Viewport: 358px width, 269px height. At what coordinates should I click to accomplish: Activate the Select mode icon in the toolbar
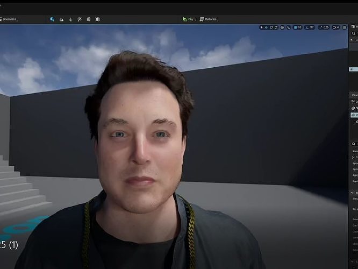click(x=52, y=19)
